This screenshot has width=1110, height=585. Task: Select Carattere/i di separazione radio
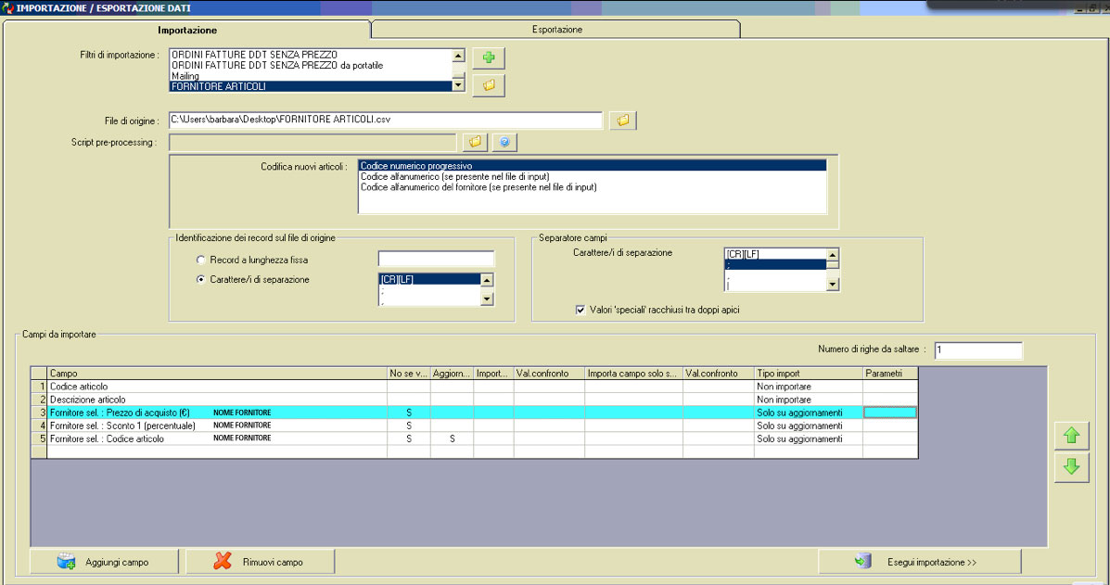[201, 279]
